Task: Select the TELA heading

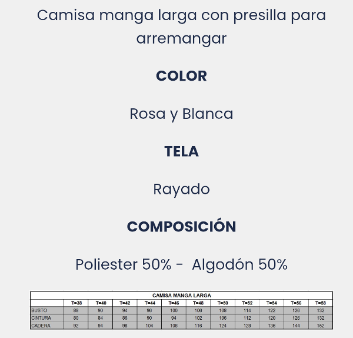Action: [181, 151]
